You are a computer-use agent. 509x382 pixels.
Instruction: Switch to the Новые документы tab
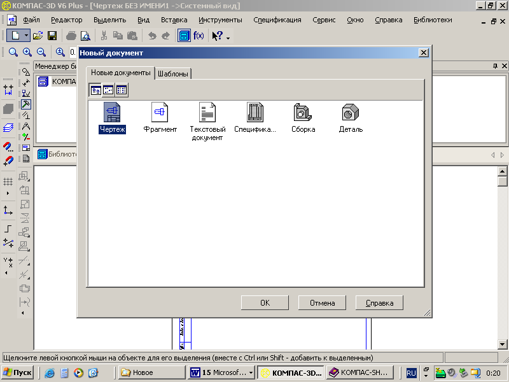point(120,73)
